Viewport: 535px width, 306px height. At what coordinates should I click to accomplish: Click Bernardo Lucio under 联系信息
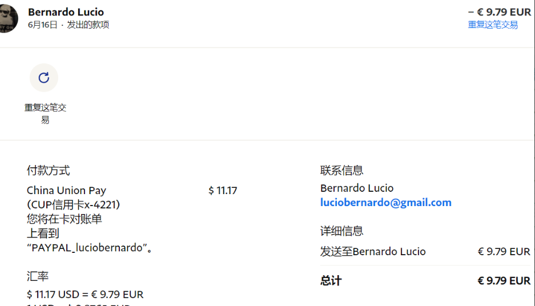click(357, 188)
